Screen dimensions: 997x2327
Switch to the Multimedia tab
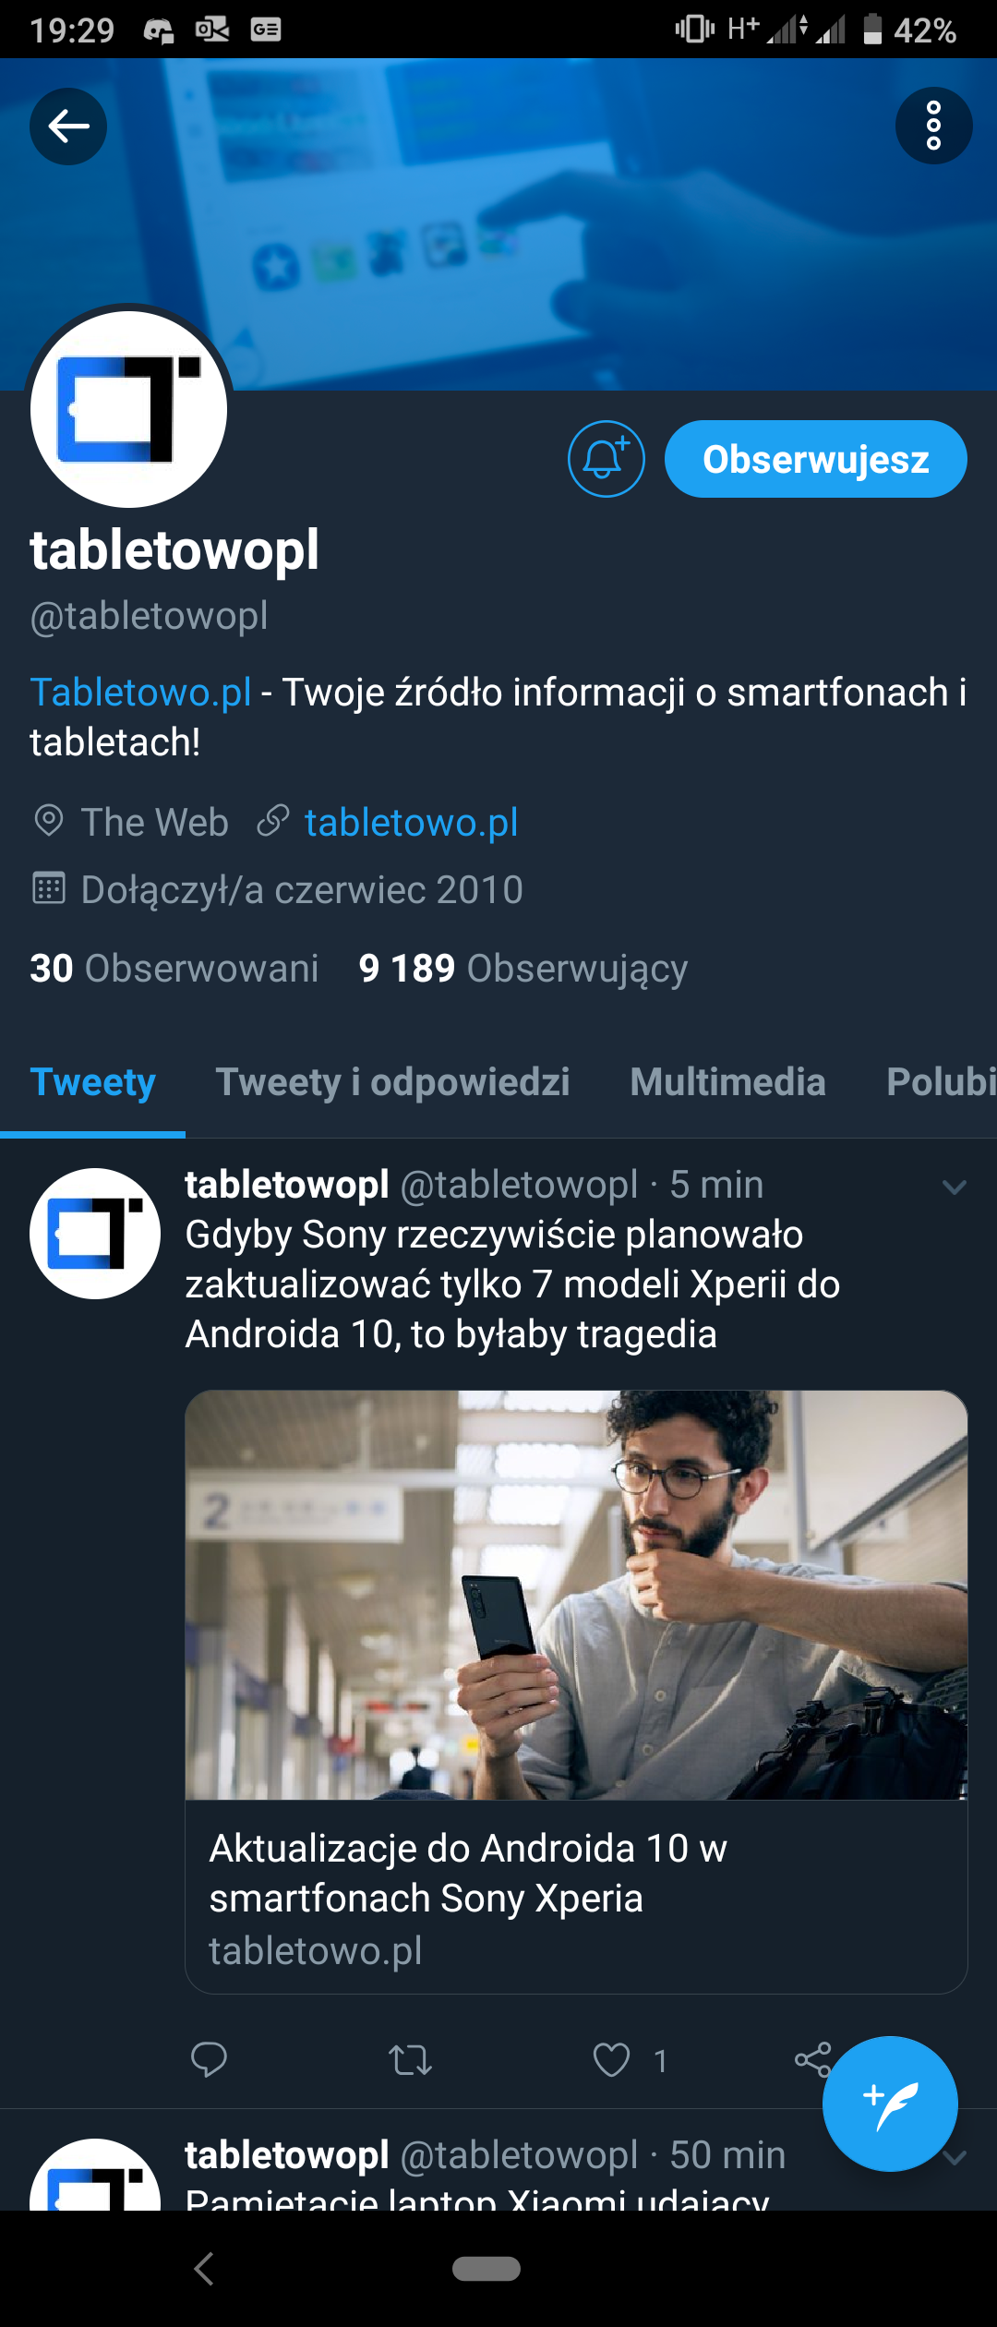[x=727, y=1081]
